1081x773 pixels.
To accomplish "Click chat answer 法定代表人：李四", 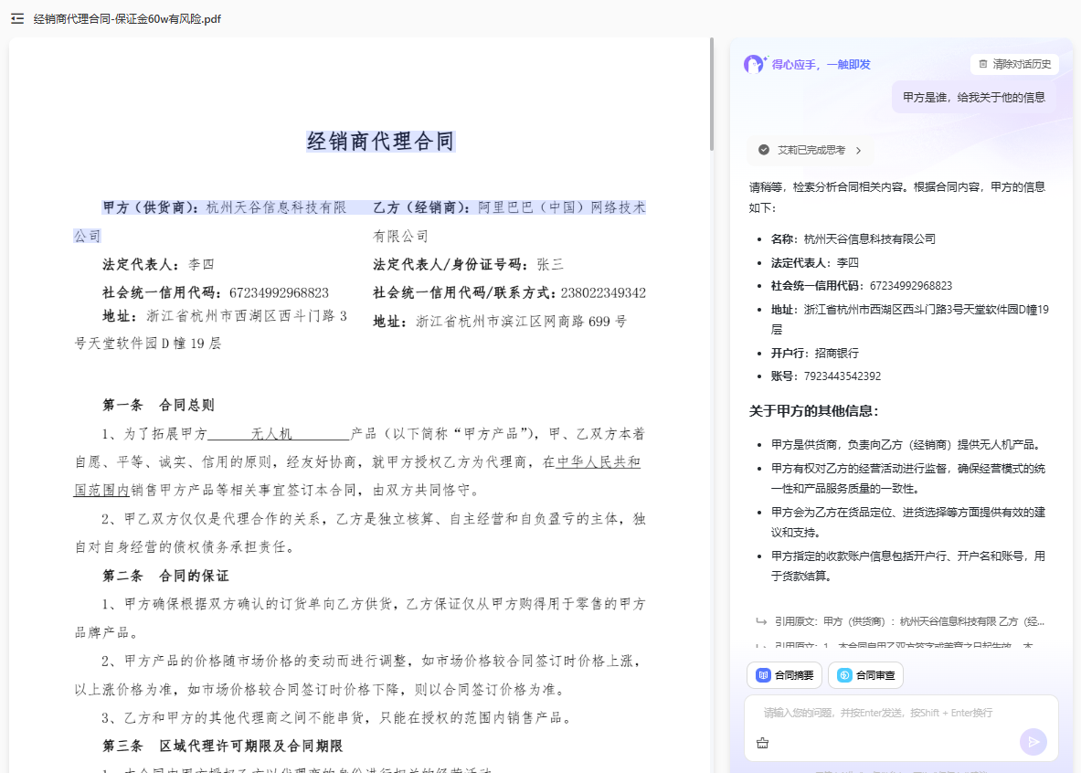I will point(815,263).
